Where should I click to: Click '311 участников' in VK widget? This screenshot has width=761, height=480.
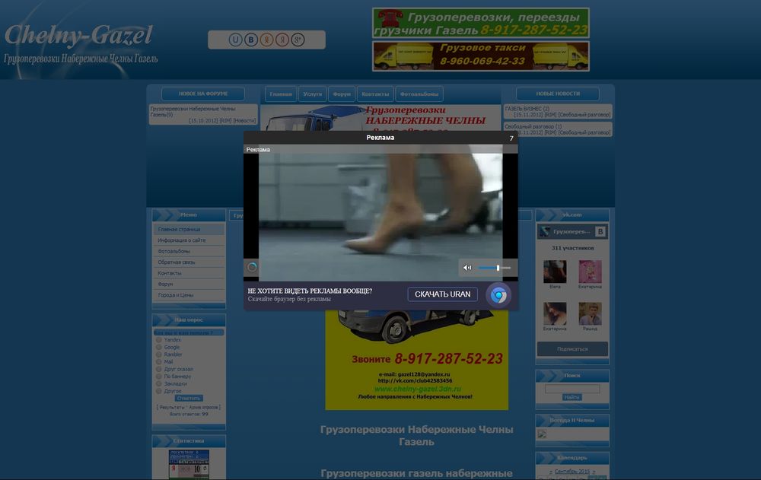(x=572, y=248)
